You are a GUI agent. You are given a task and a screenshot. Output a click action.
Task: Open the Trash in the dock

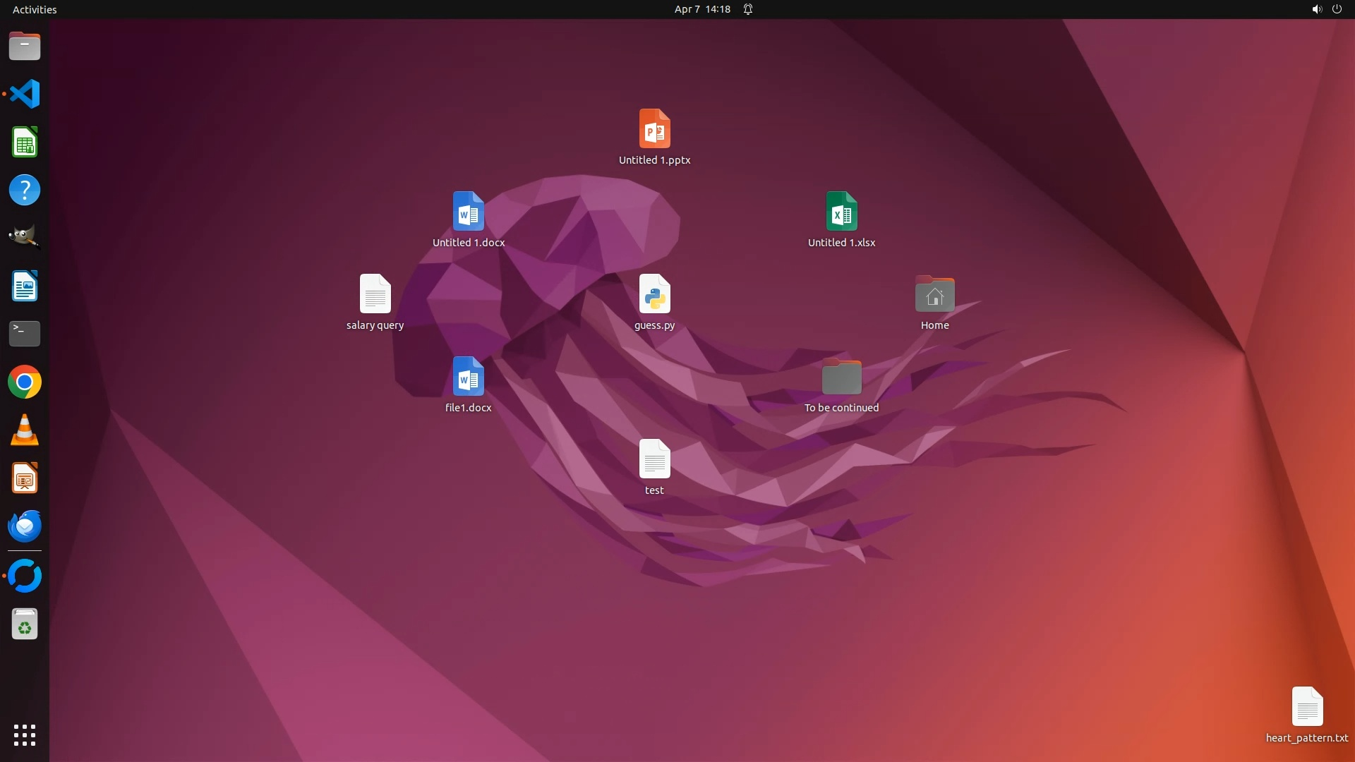tap(25, 624)
